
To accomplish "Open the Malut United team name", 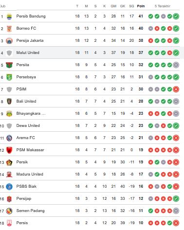I will point(28,53).
